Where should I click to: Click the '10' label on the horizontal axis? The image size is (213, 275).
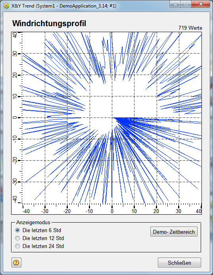(x=134, y=211)
